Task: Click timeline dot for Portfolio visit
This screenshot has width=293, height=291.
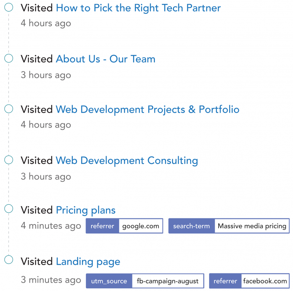Action: pyautogui.click(x=8, y=109)
